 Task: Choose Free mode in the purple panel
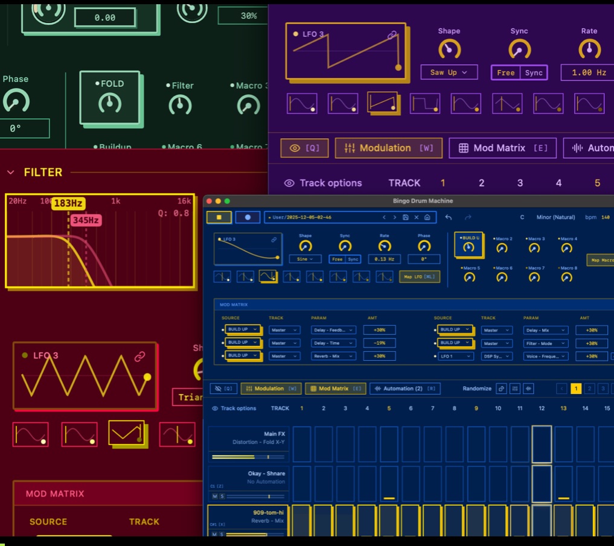(x=505, y=73)
